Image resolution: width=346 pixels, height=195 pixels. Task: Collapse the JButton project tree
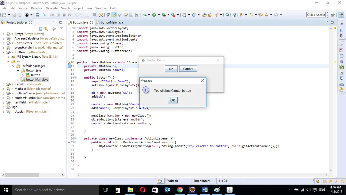[4, 52]
